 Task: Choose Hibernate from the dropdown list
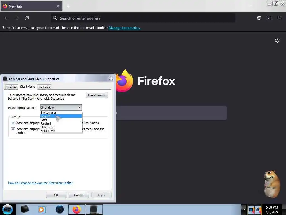61,127
